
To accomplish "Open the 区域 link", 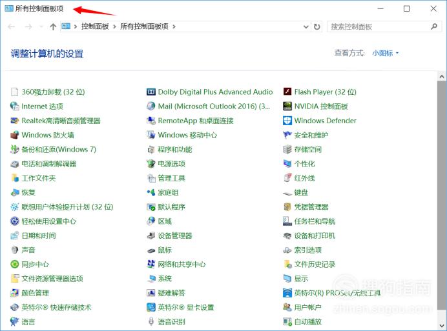I will click(165, 221).
